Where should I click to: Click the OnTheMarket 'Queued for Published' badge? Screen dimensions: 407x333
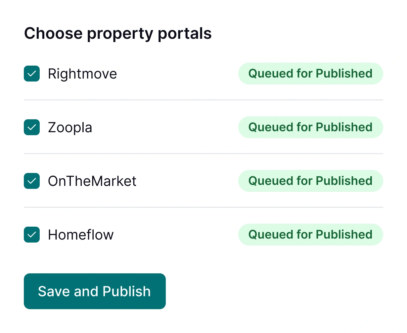coord(310,181)
